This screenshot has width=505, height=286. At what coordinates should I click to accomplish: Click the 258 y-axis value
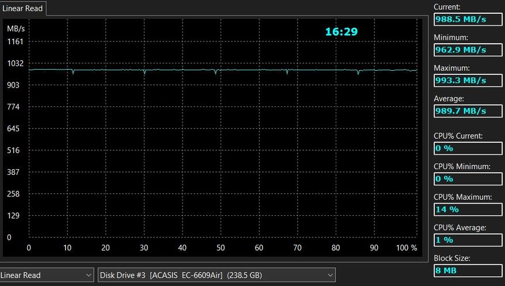pos(13,194)
